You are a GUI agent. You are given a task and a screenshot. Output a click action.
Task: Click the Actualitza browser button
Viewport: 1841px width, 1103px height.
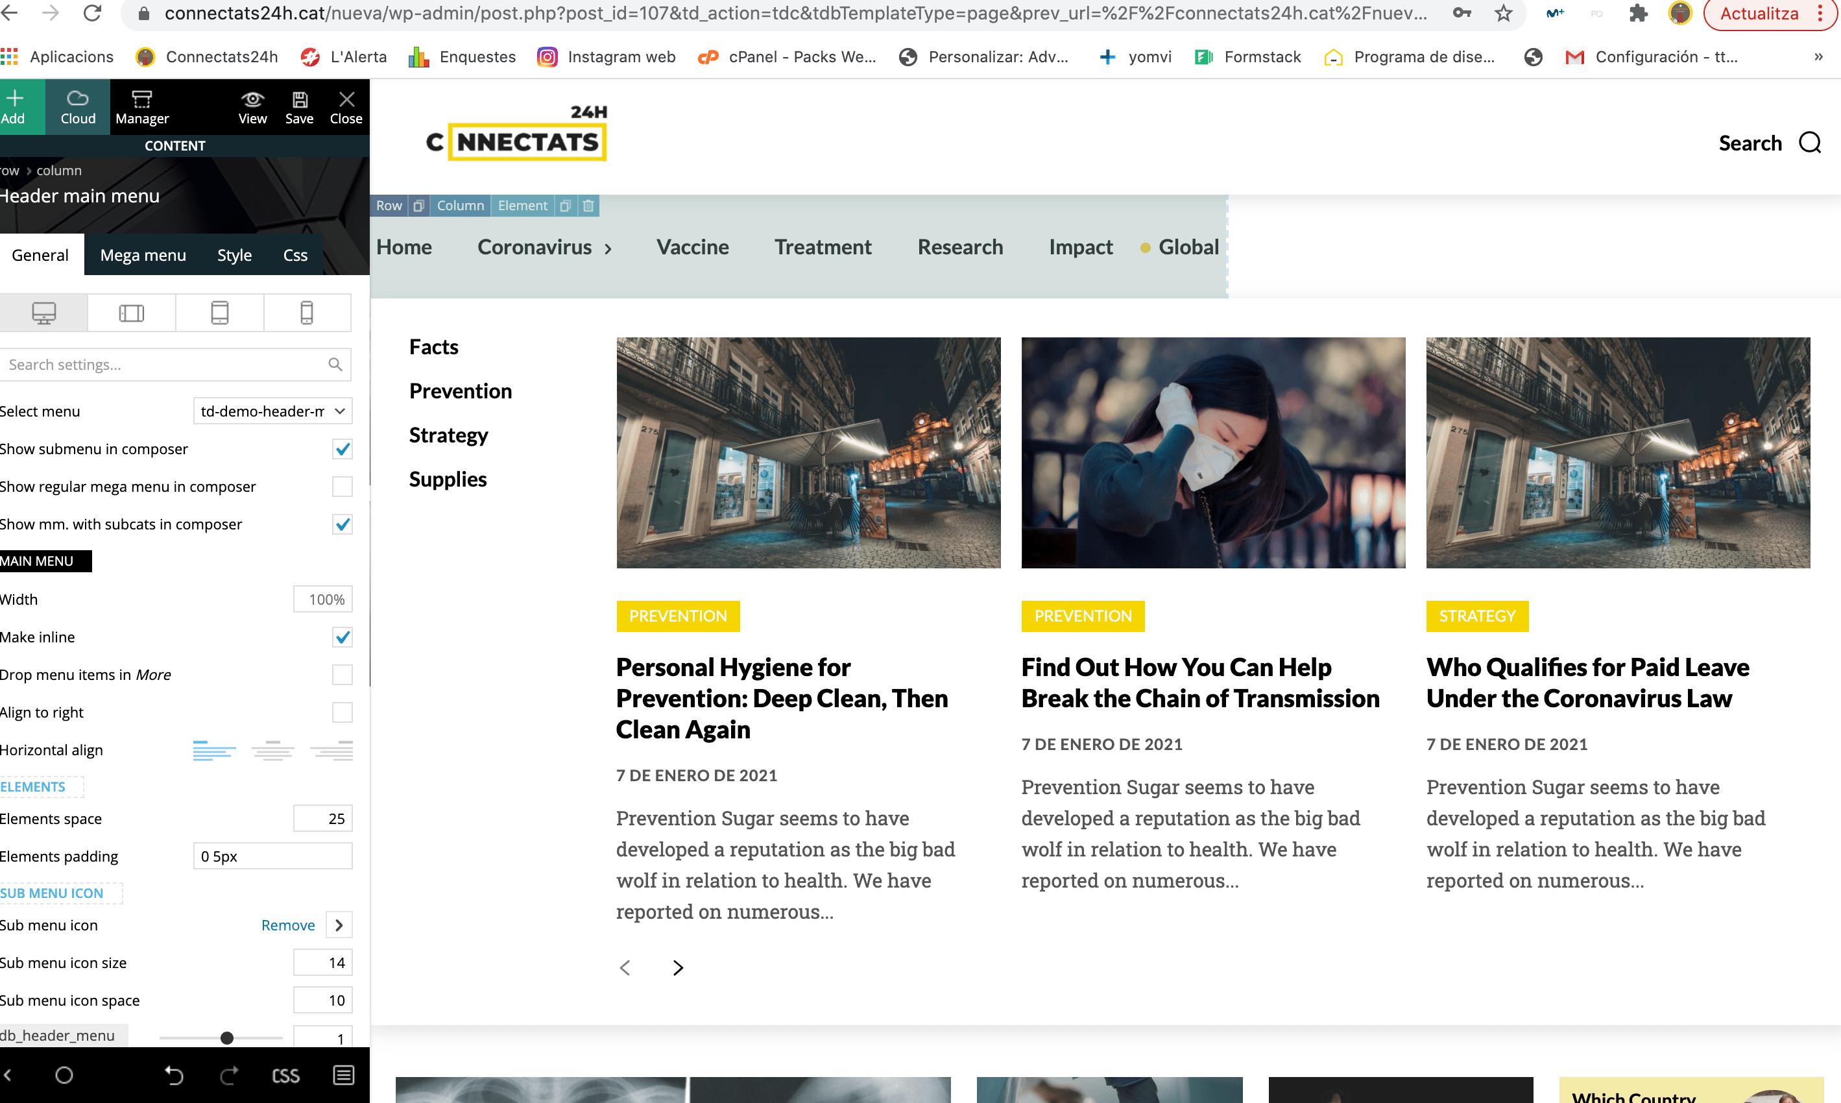click(x=1759, y=14)
